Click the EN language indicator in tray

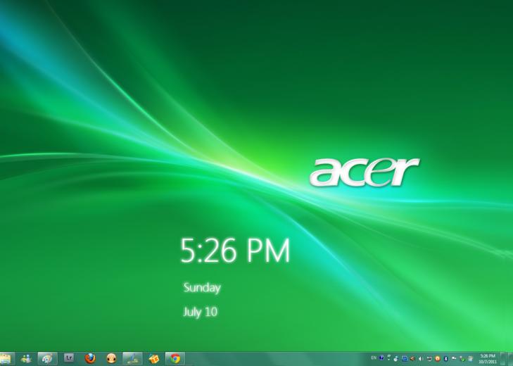point(374,358)
